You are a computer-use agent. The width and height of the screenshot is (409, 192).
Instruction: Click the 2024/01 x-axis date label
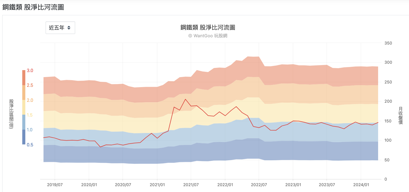pos(361,184)
